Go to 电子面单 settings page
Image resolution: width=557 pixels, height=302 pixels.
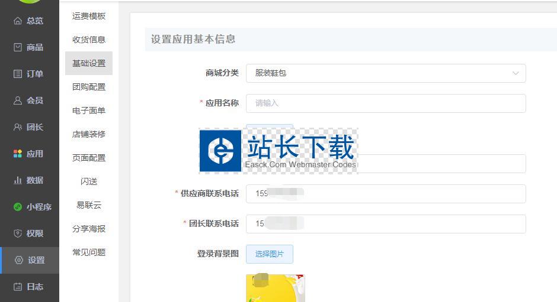point(89,111)
